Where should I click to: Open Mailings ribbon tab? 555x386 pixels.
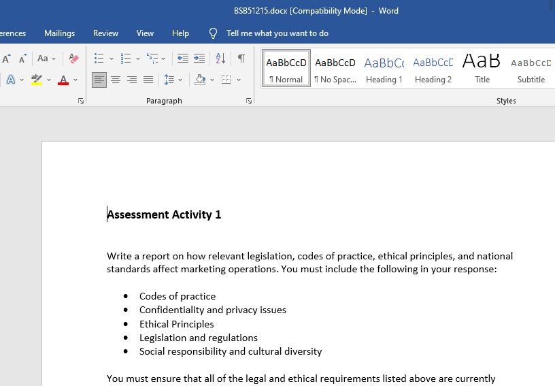(59, 33)
